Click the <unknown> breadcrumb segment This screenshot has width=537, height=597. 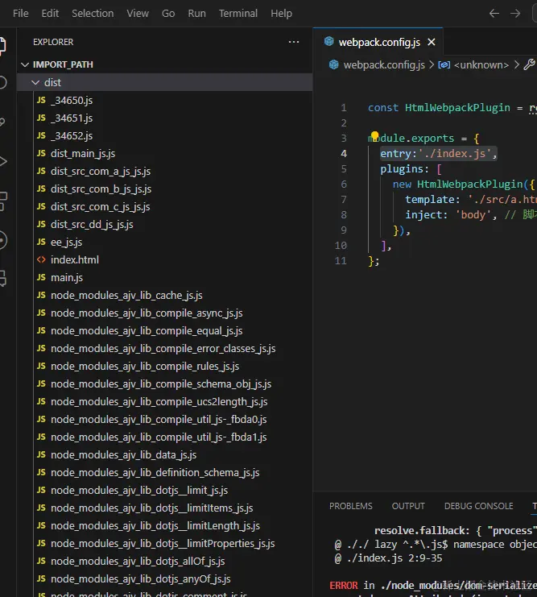click(x=481, y=64)
